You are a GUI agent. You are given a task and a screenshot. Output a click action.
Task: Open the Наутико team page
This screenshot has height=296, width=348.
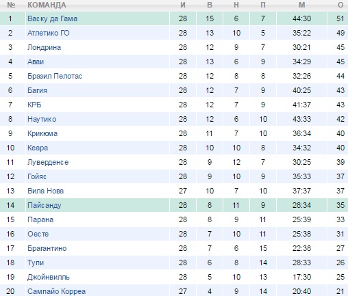point(42,119)
